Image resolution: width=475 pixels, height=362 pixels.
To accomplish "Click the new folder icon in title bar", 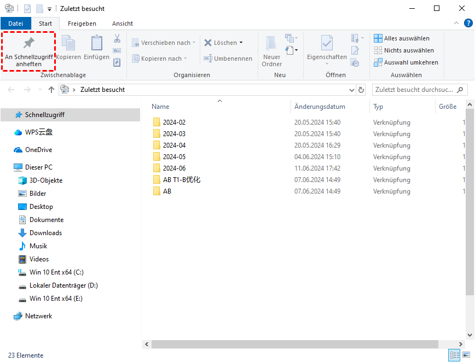I will pyautogui.click(x=39, y=9).
